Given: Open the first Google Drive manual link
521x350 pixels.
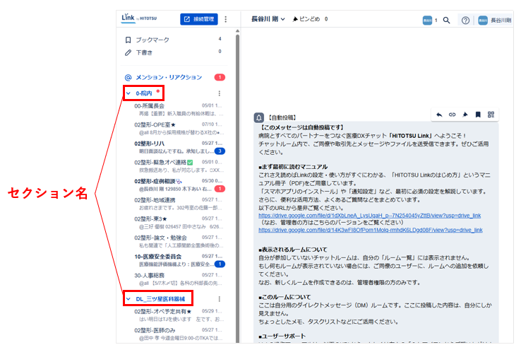Looking at the screenshot, I should pos(370,216).
